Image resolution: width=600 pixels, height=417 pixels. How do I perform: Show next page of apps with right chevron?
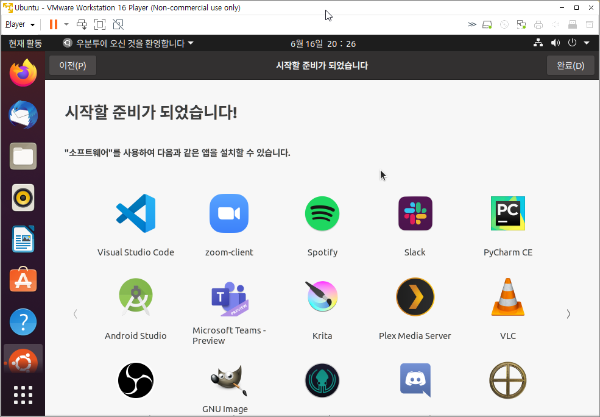pos(568,314)
